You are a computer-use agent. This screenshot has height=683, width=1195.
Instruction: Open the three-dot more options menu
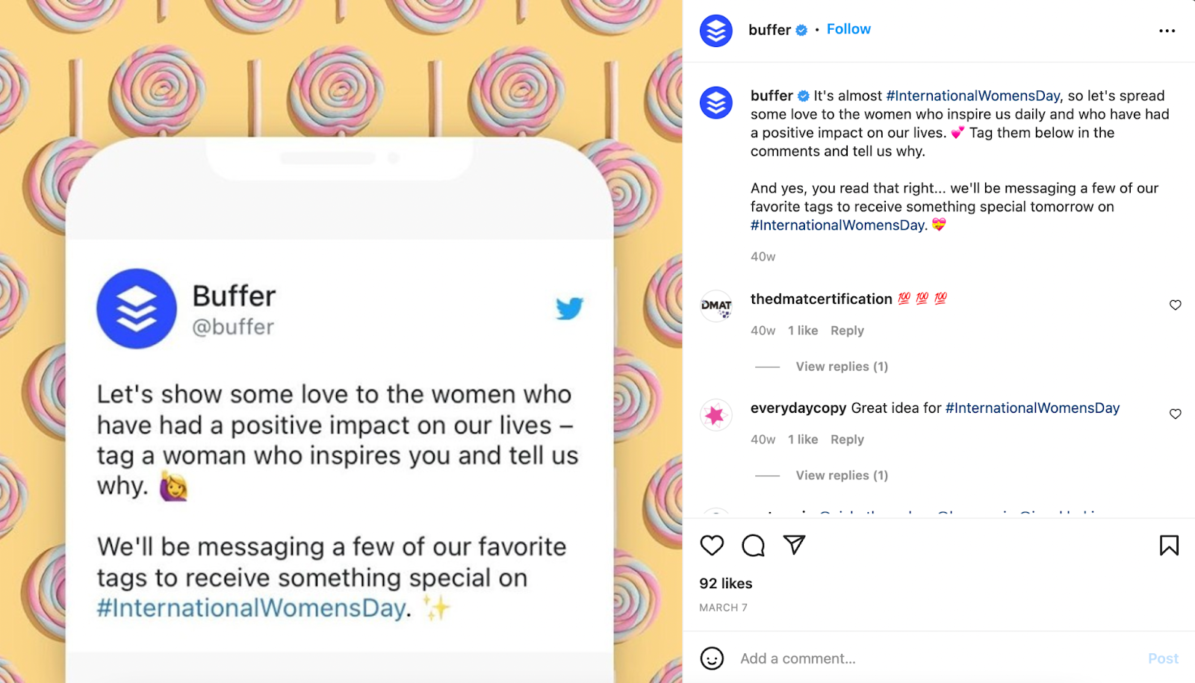[1167, 31]
